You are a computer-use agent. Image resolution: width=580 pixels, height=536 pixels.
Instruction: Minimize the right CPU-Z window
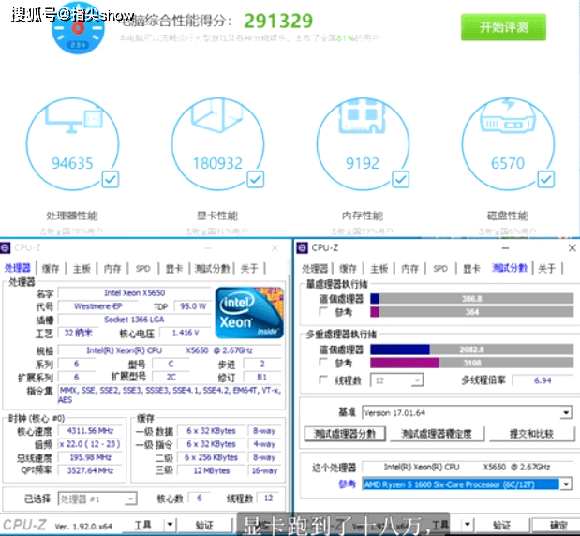point(505,247)
